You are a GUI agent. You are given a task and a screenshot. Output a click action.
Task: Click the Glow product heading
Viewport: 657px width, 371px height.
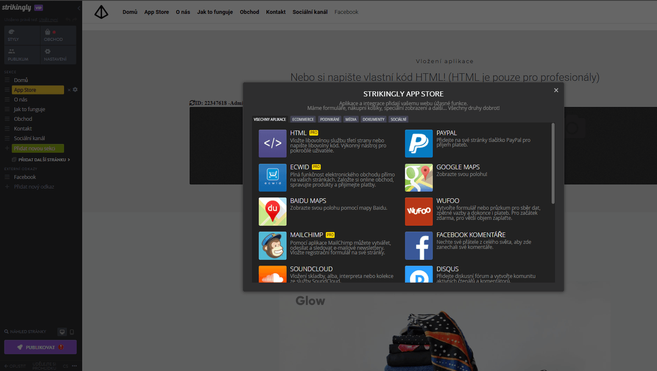click(x=310, y=300)
